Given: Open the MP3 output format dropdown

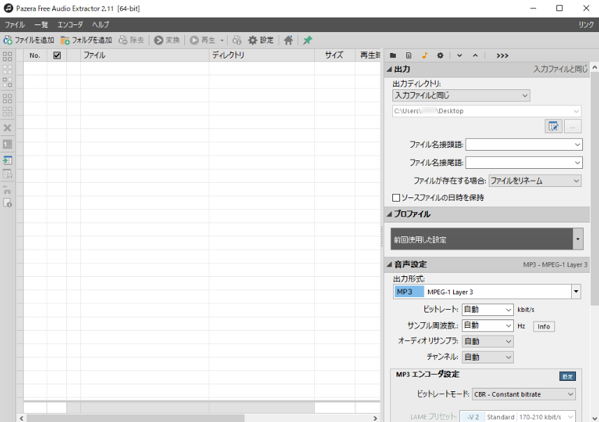Looking at the screenshot, I should tap(575, 292).
